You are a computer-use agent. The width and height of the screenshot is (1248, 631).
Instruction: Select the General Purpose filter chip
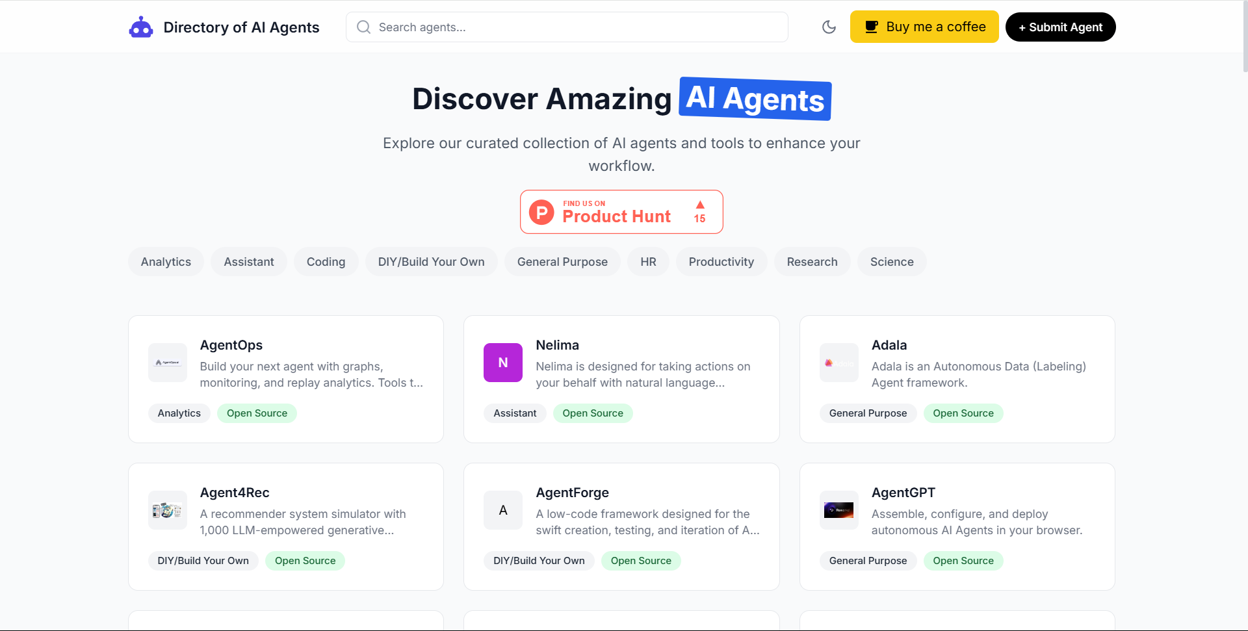562,262
